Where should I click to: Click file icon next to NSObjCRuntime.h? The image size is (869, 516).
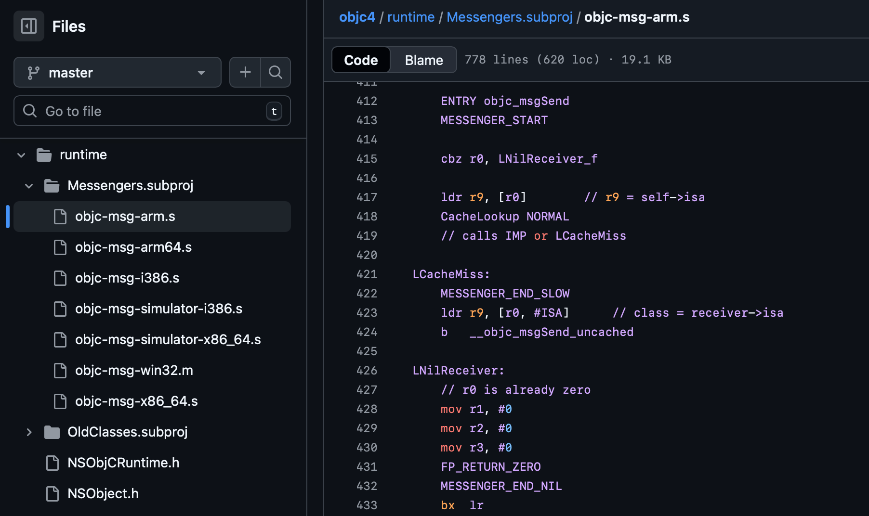pyautogui.click(x=53, y=463)
